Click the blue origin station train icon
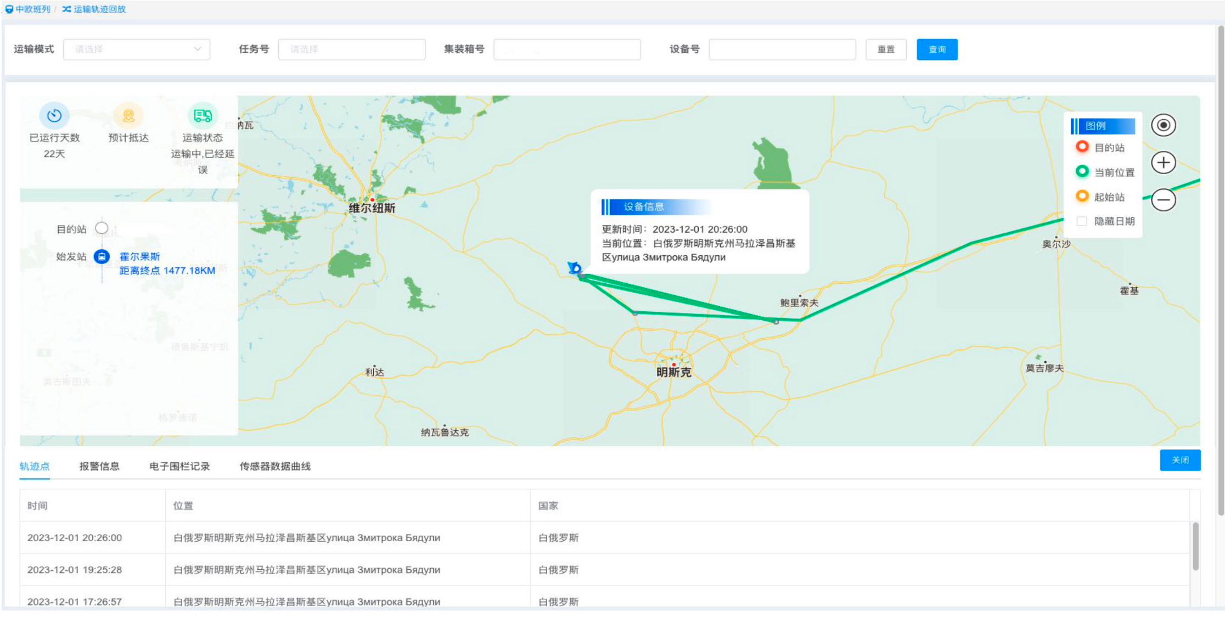Screen dimensions: 1225x617 coord(102,256)
